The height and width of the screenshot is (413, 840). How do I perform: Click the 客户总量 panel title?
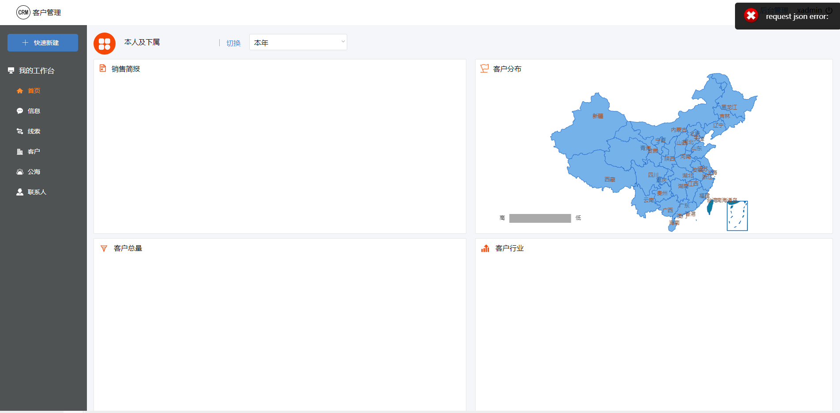click(x=128, y=248)
